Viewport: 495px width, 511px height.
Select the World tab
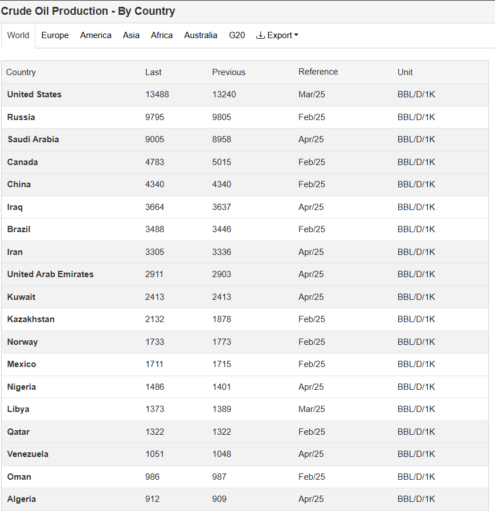click(x=18, y=35)
